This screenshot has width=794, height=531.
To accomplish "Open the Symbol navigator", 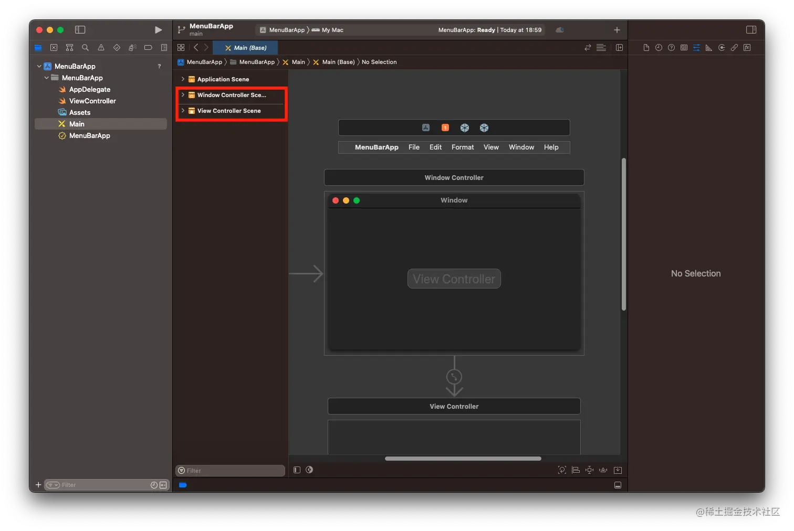I will [x=69, y=48].
